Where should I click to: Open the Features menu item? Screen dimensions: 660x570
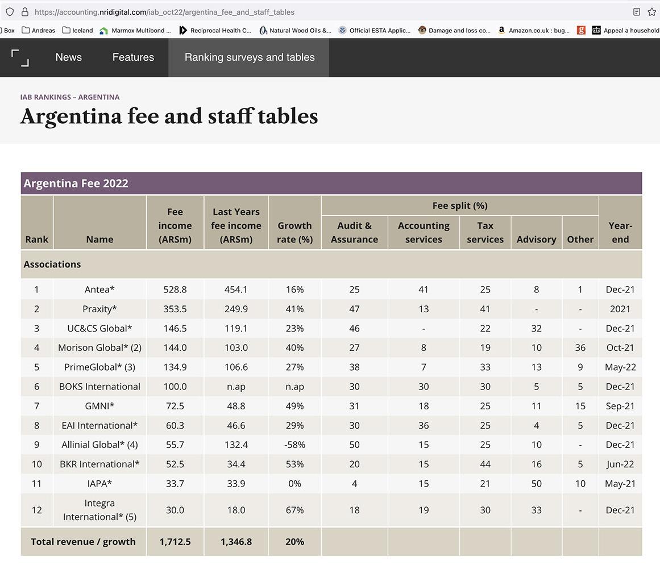click(133, 57)
